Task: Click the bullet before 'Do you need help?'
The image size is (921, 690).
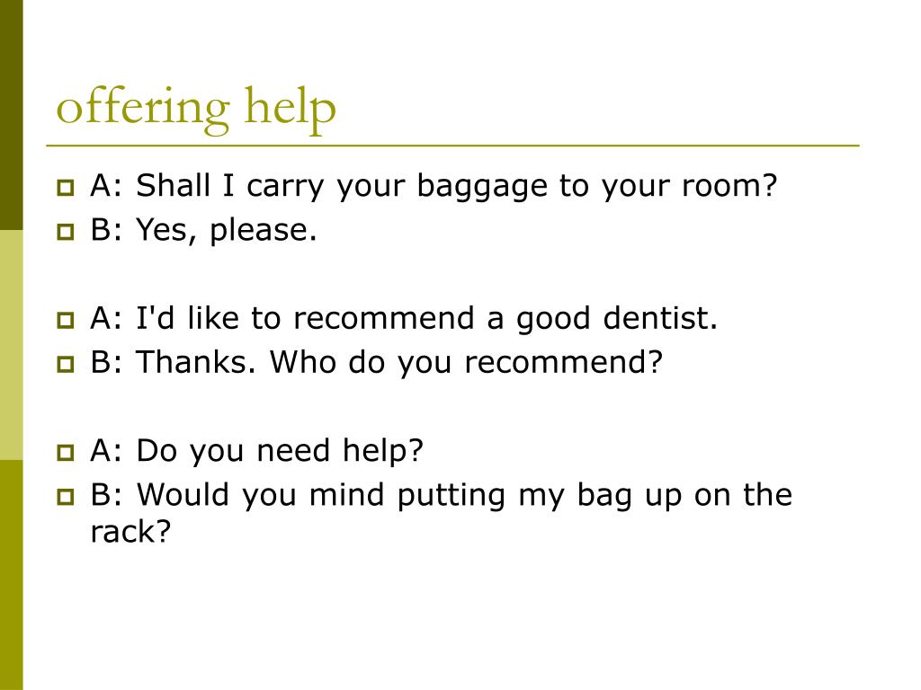Action: [65, 453]
